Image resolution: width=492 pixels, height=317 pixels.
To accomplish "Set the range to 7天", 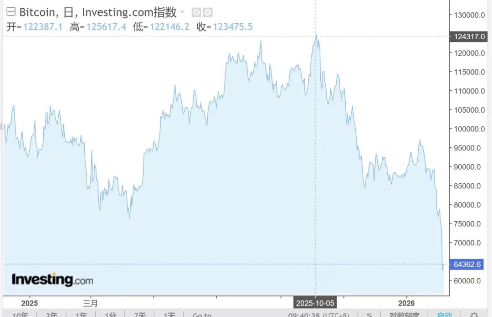I will (x=140, y=315).
